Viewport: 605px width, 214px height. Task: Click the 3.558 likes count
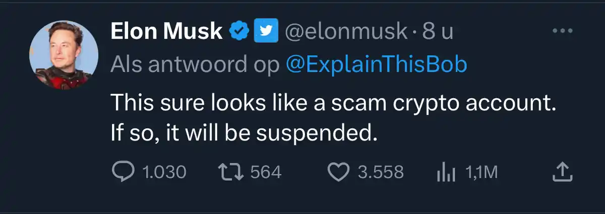381,173
